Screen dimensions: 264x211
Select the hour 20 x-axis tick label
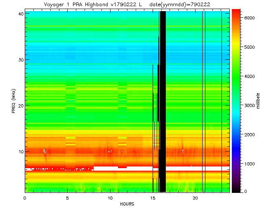195,198
